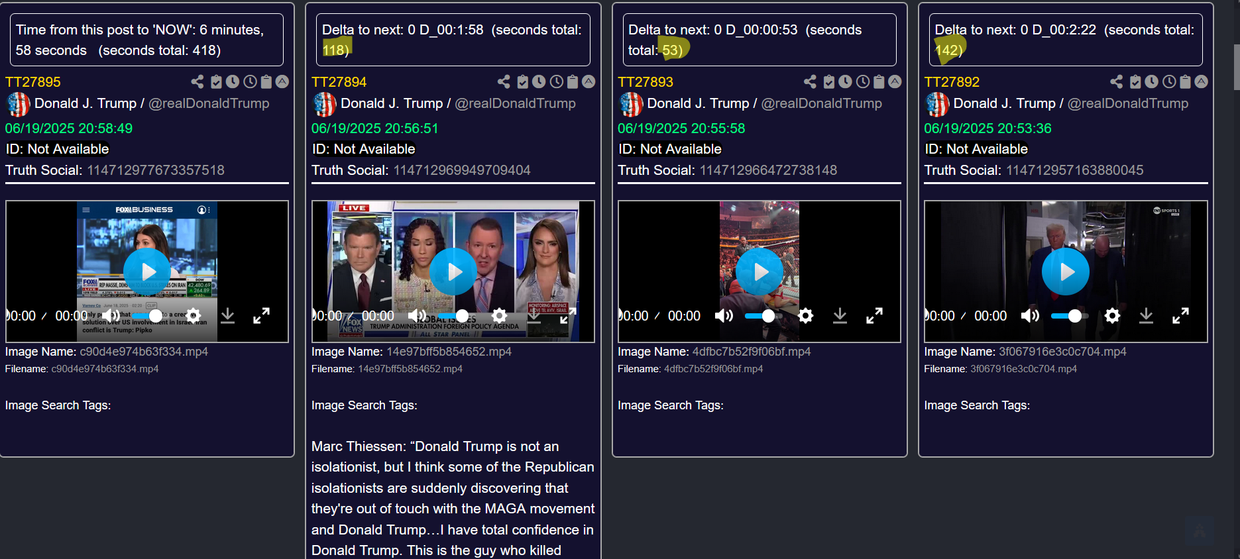The image size is (1240, 559).
Task: Download video 4dfbc7b52f9f06bf.mp4 from the player
Action: [840, 315]
